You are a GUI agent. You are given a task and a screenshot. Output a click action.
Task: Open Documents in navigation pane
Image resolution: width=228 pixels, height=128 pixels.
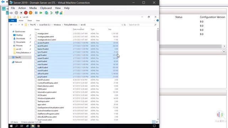click(21, 42)
